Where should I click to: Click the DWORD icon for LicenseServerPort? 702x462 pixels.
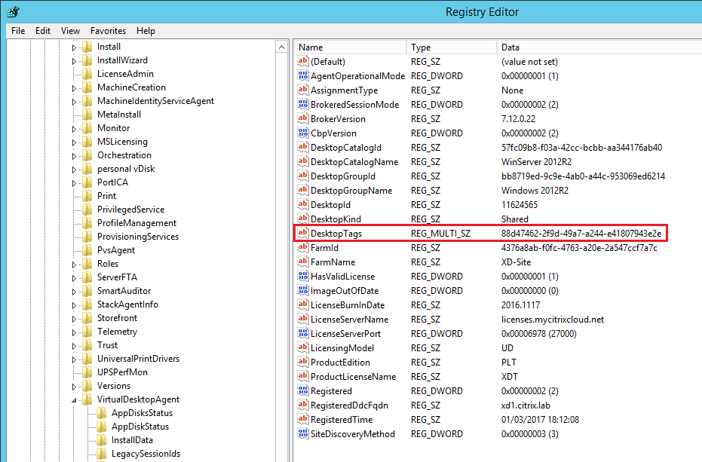(x=303, y=334)
